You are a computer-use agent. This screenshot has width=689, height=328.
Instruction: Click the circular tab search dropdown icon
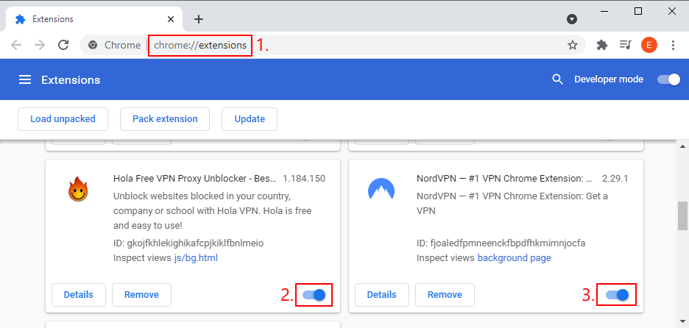(x=572, y=19)
